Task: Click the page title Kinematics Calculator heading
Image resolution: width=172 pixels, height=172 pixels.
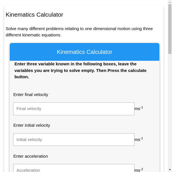Action: click(x=34, y=15)
